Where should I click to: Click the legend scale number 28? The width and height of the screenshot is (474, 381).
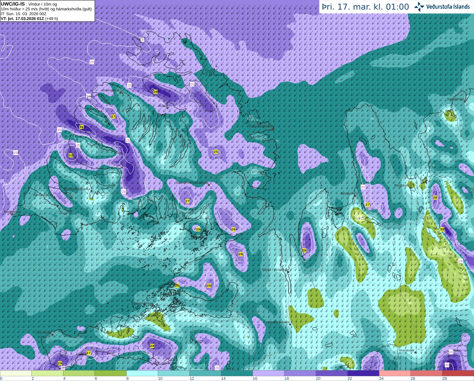click(444, 378)
